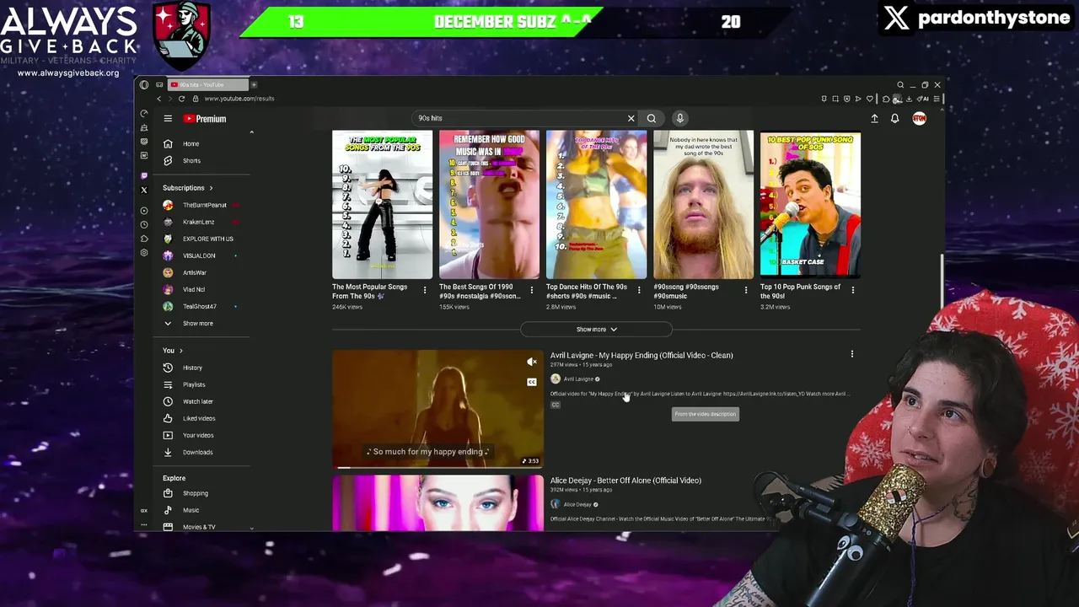
Task: Click the browser reload button
Action: pyautogui.click(x=181, y=99)
